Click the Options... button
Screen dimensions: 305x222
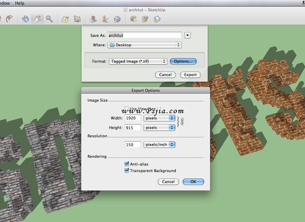183,61
